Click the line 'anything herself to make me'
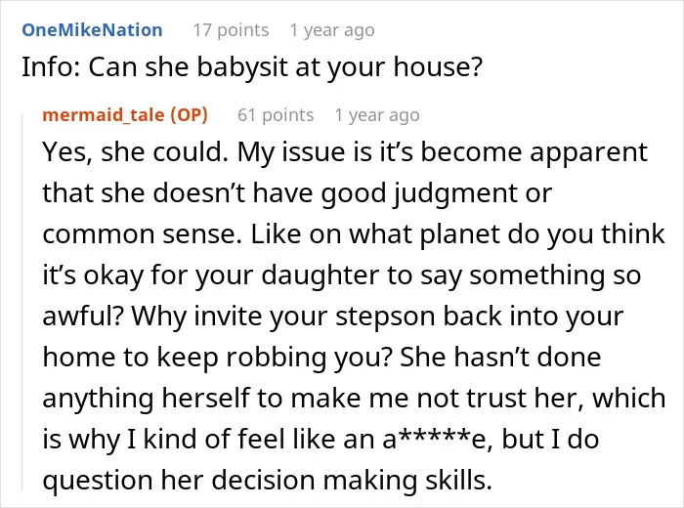This screenshot has height=508, width=684. (354, 399)
